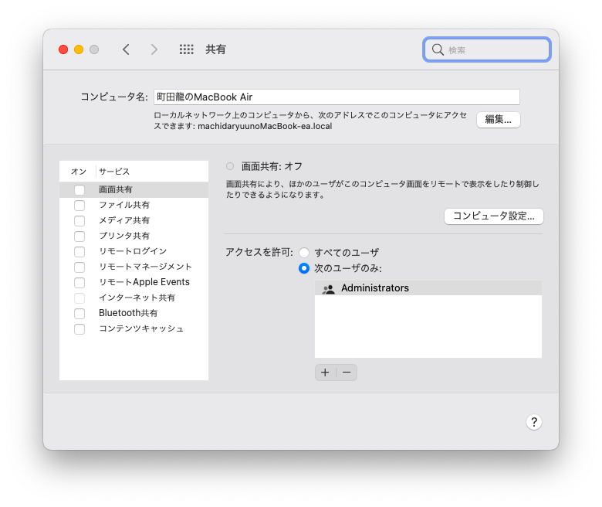602x507 pixels.
Task: Click the 画面共有: オフ status text
Action: coord(272,166)
